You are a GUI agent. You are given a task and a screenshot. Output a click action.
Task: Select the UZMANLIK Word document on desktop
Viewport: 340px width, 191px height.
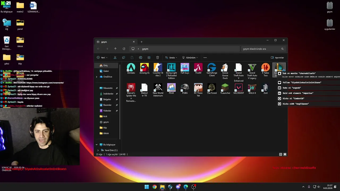(33, 7)
